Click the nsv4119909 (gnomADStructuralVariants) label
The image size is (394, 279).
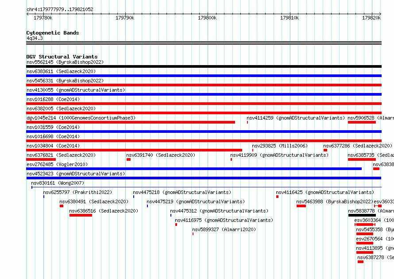[279, 155]
